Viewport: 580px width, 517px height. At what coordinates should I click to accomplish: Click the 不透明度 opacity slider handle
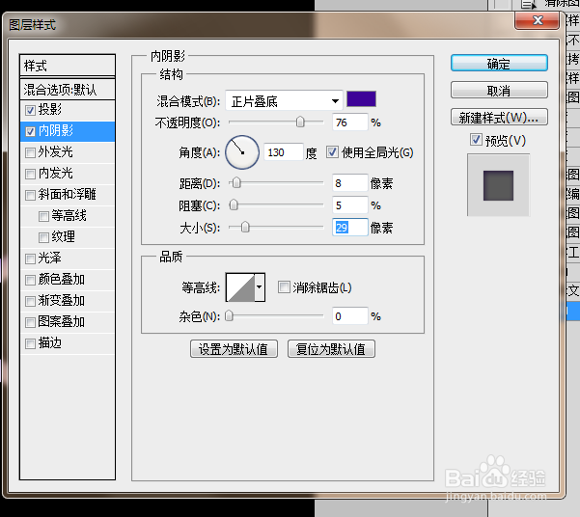pyautogui.click(x=300, y=122)
